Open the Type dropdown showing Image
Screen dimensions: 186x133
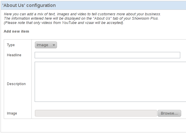46,45
